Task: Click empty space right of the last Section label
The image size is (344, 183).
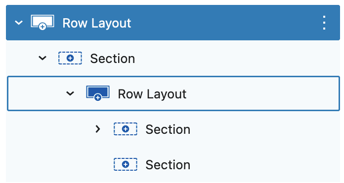Action: coord(264,164)
